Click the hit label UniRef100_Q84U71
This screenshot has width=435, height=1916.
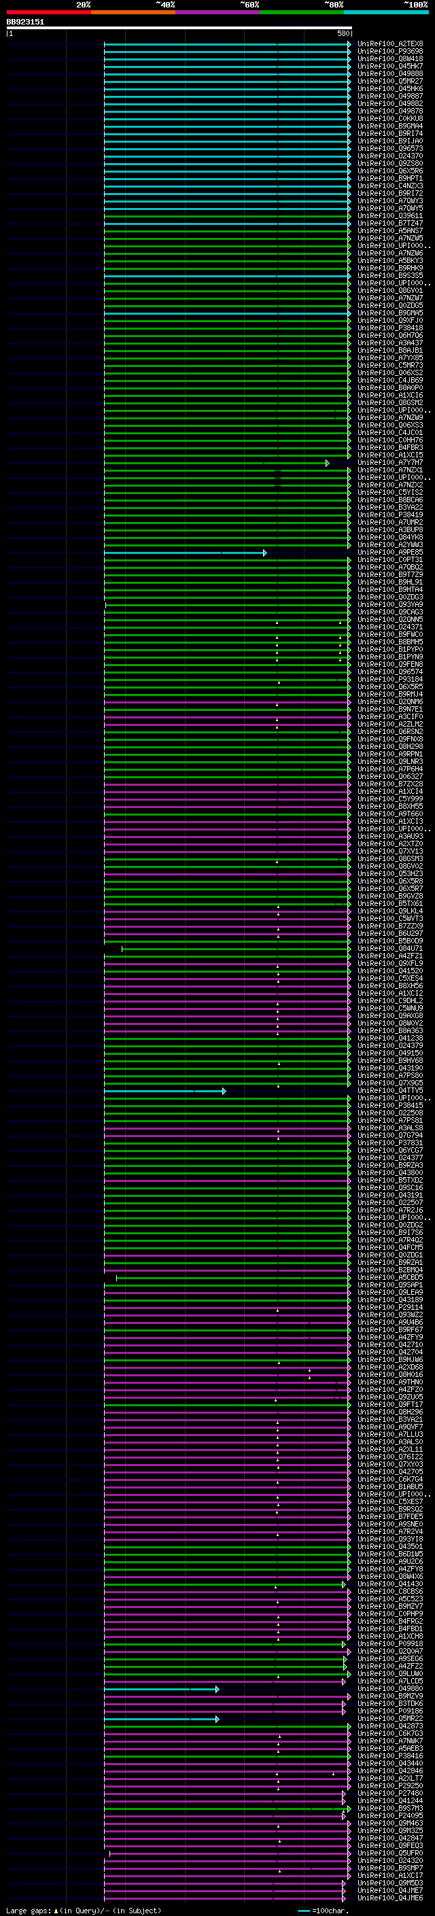coord(390,949)
